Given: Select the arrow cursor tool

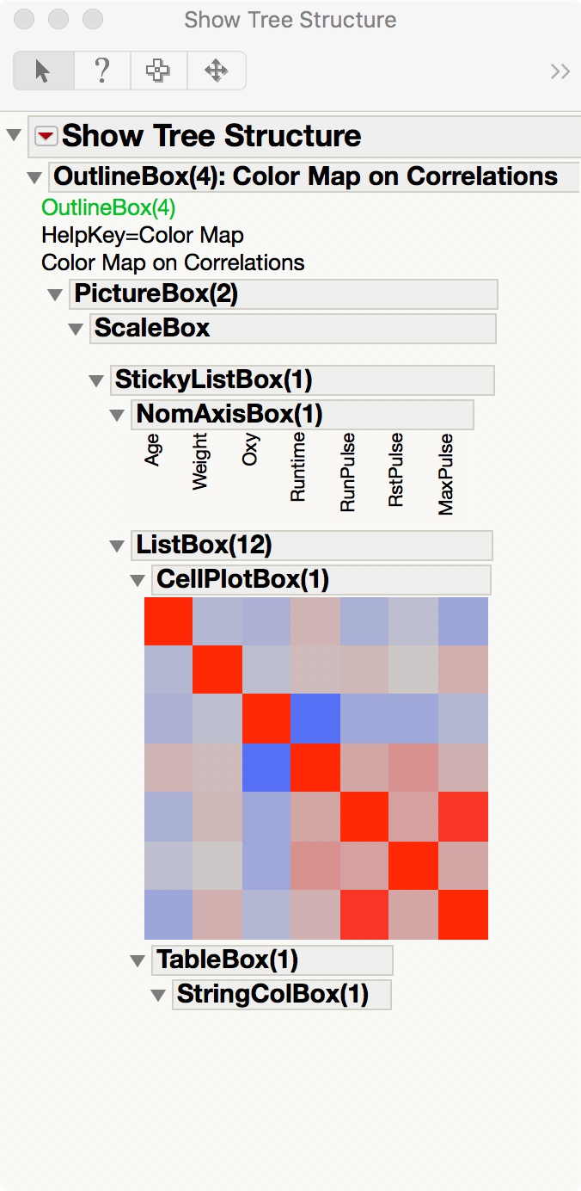Looking at the screenshot, I should pos(43,71).
